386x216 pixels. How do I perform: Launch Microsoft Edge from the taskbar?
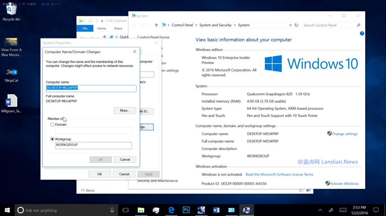171,210
